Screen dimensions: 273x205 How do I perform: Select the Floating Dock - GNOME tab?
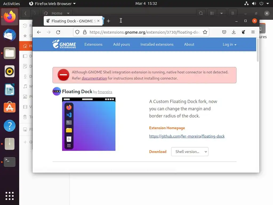click(x=73, y=21)
